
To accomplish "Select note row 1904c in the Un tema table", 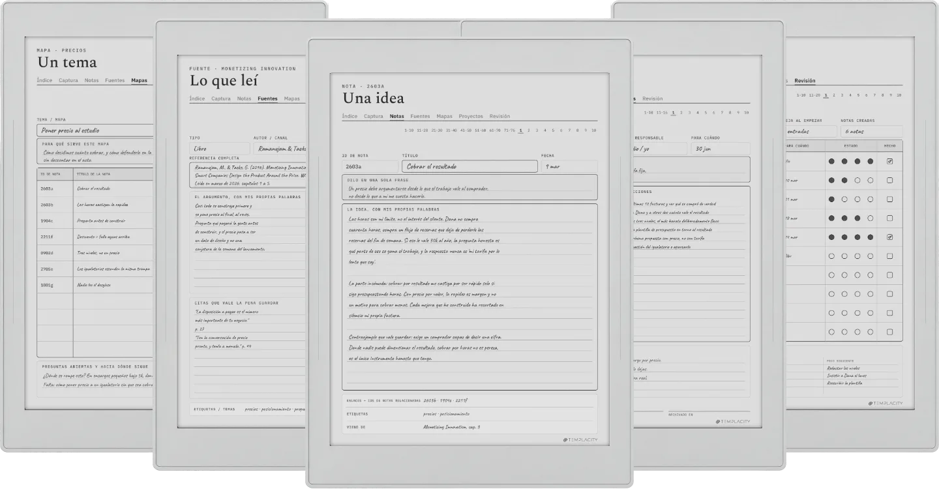I will click(95, 220).
